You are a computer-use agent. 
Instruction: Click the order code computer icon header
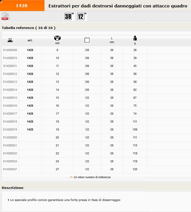click(10, 40)
